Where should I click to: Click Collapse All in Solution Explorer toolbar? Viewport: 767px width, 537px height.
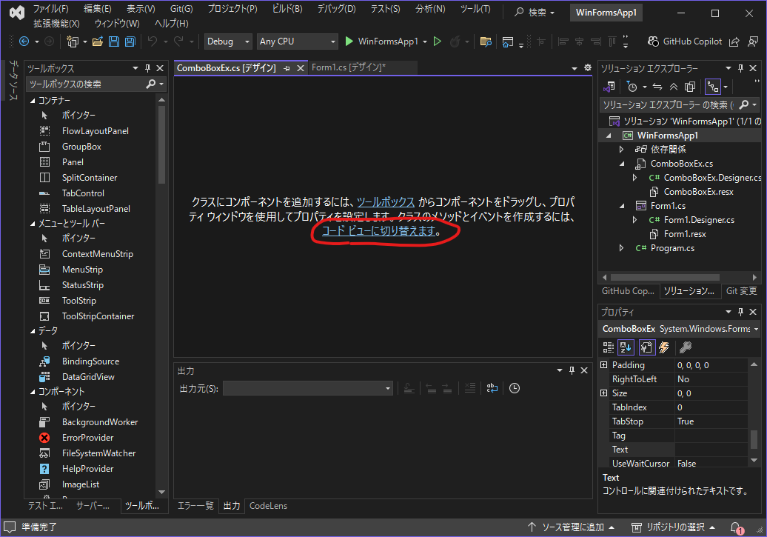point(673,87)
